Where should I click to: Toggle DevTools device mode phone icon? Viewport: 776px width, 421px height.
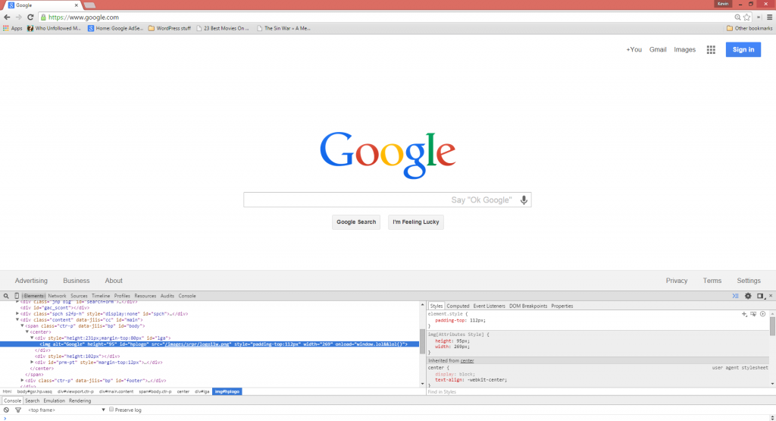[17, 296]
